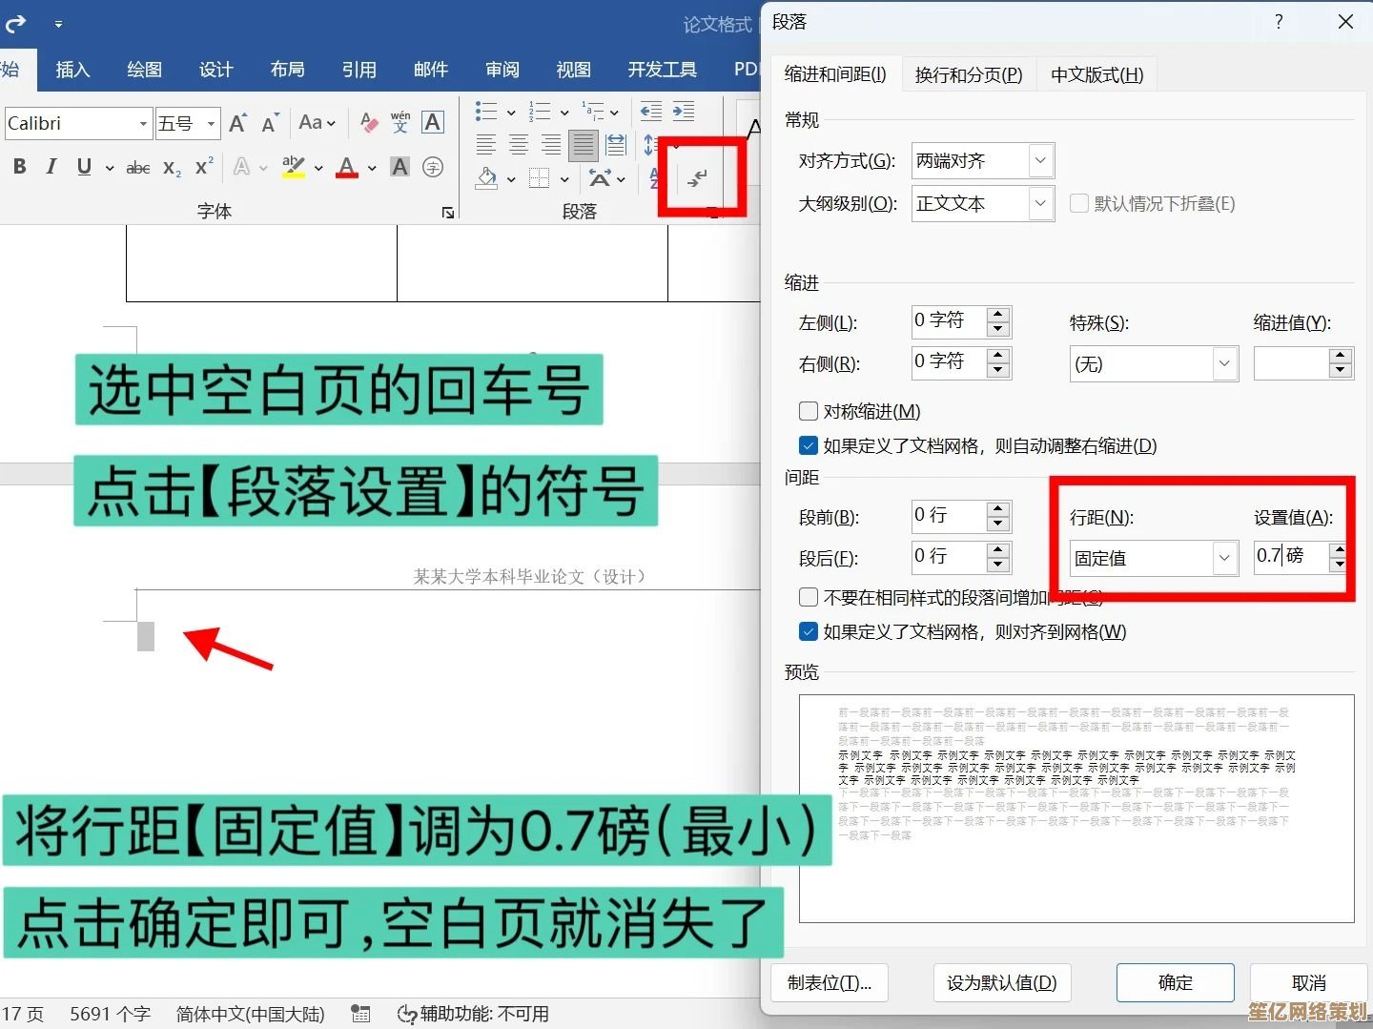This screenshot has height=1029, width=1373.
Task: Click the 确定 button to confirm
Action: pyautogui.click(x=1175, y=982)
